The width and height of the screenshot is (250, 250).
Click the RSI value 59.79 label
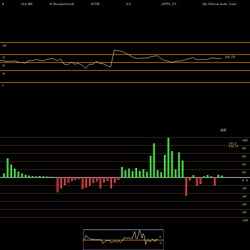click(x=230, y=57)
